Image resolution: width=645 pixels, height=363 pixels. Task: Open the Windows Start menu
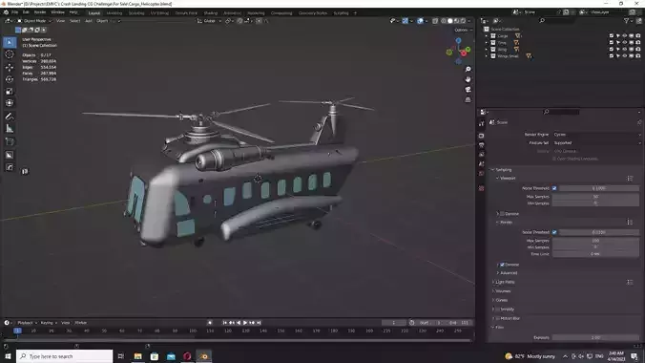tap(8, 356)
